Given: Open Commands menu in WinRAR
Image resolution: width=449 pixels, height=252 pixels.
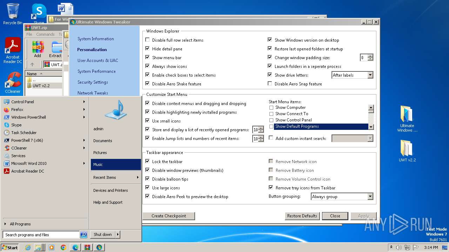Looking at the screenshot, I should [x=45, y=34].
